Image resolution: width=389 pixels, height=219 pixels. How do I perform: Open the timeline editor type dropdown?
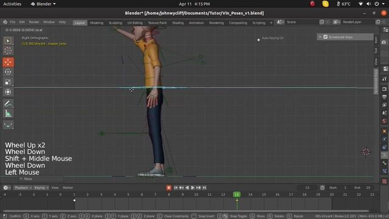coord(7,188)
